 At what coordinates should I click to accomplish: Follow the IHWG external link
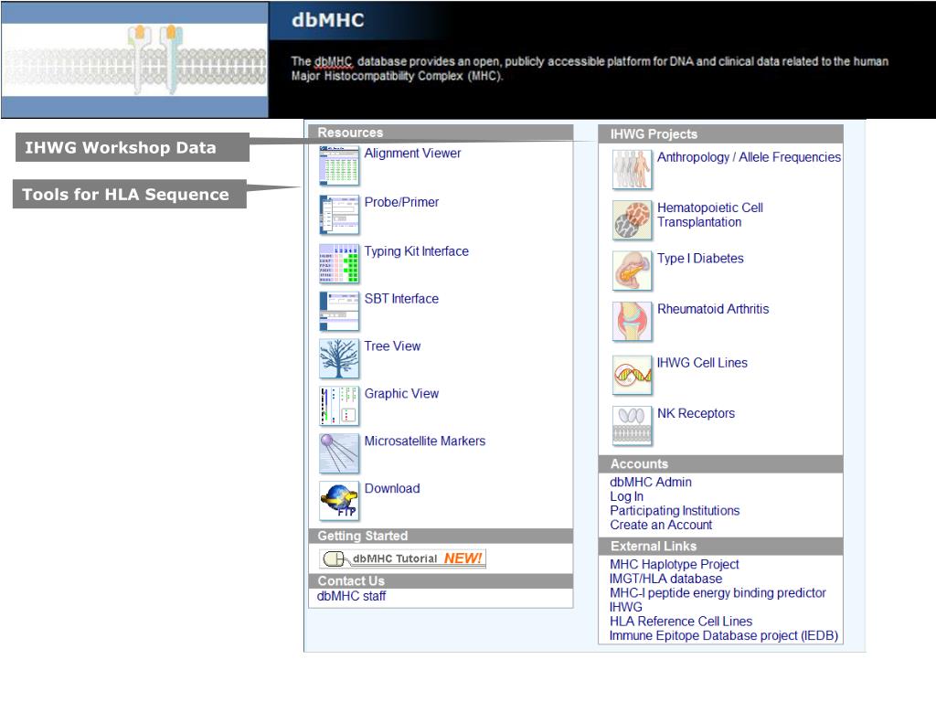click(x=625, y=607)
